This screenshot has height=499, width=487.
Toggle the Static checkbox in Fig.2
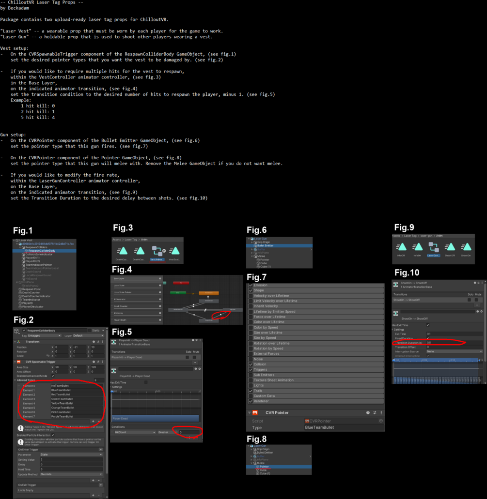90,331
